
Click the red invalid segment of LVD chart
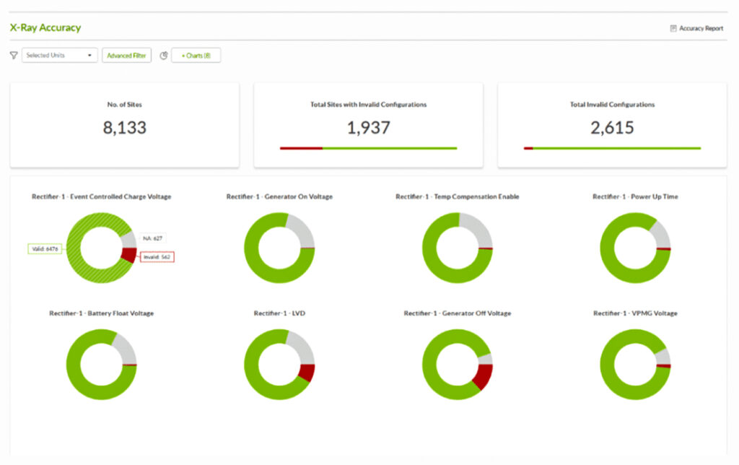click(307, 373)
